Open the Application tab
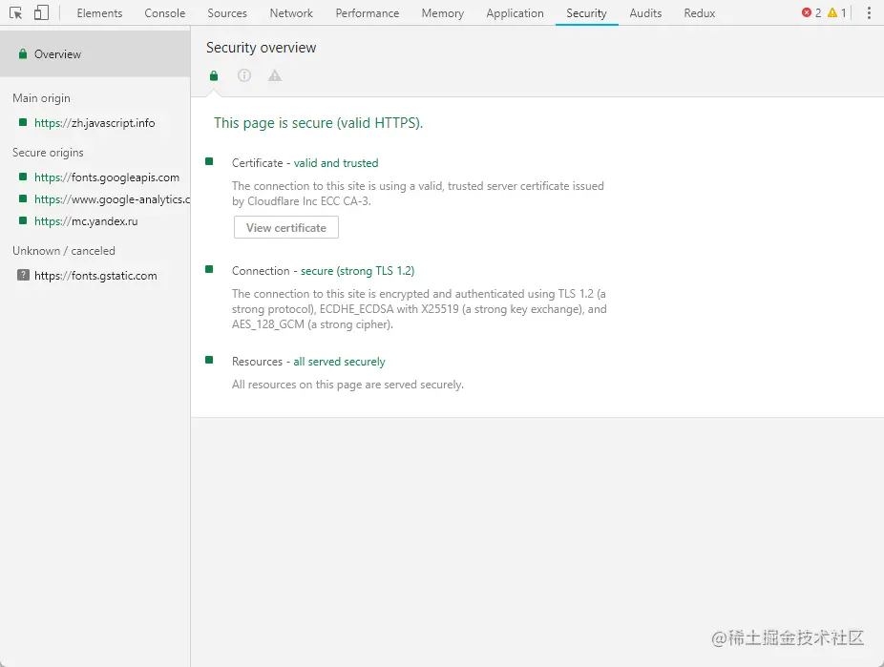The width and height of the screenshot is (884, 667). click(515, 13)
